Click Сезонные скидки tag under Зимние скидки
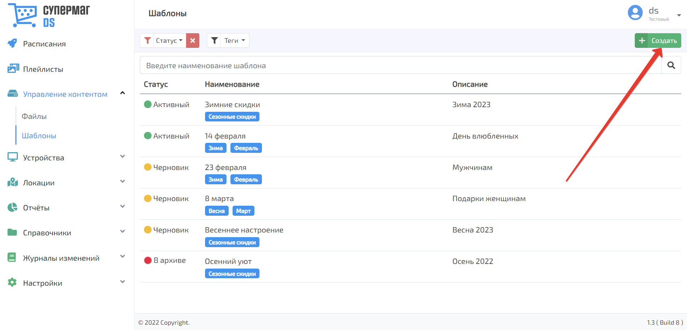 click(232, 117)
